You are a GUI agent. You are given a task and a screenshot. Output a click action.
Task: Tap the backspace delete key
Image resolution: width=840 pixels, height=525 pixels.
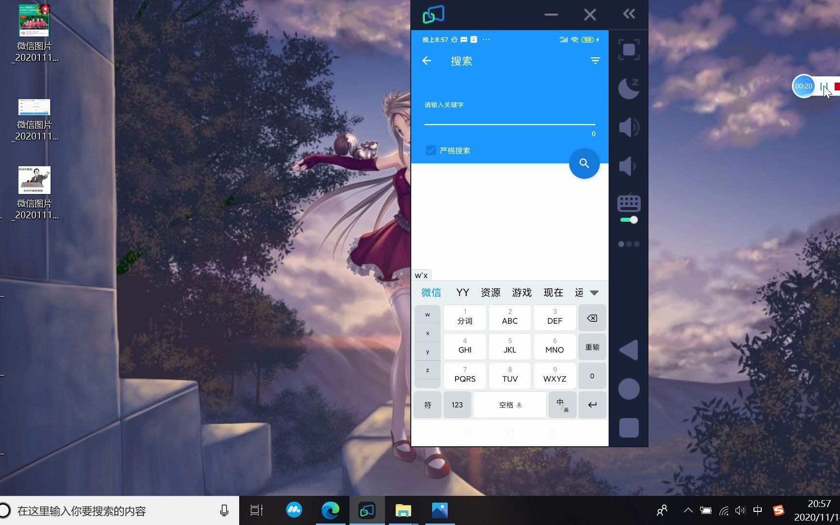click(x=592, y=318)
